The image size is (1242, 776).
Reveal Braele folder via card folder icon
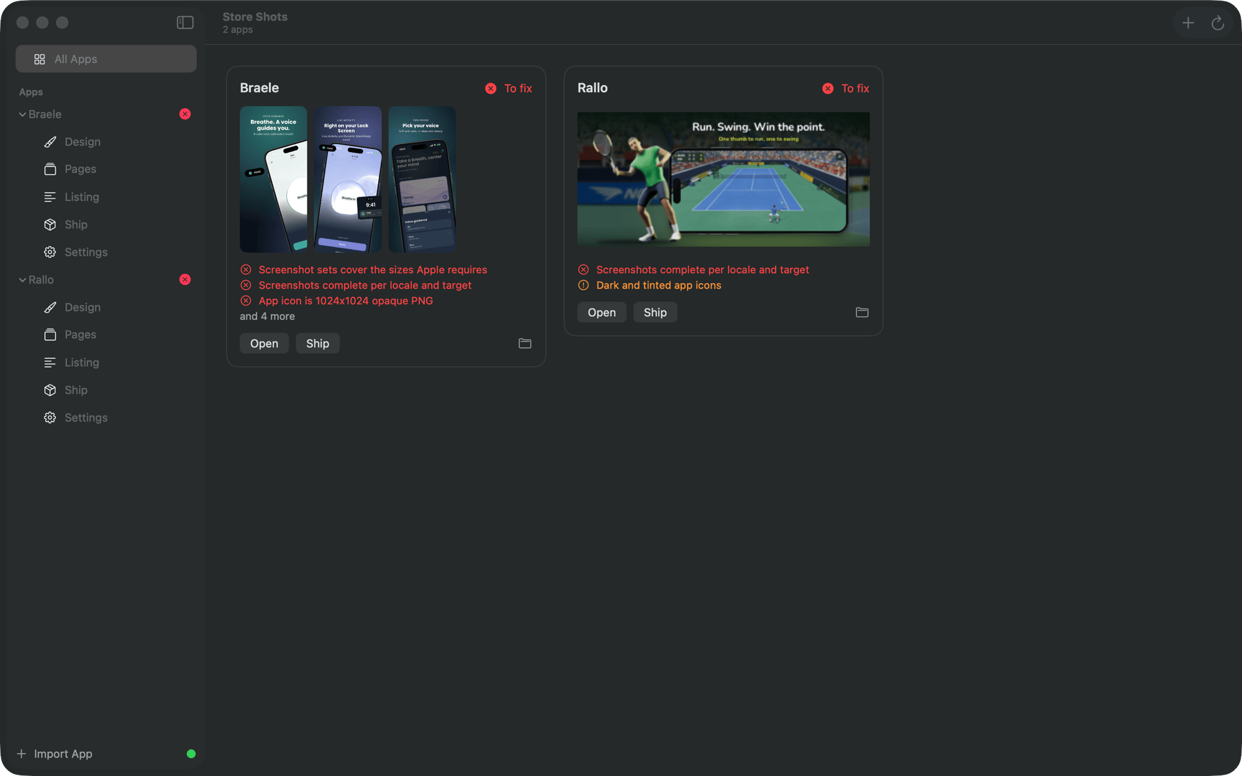525,343
